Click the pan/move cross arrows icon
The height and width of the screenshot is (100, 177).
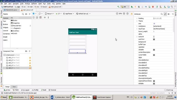[45, 17]
